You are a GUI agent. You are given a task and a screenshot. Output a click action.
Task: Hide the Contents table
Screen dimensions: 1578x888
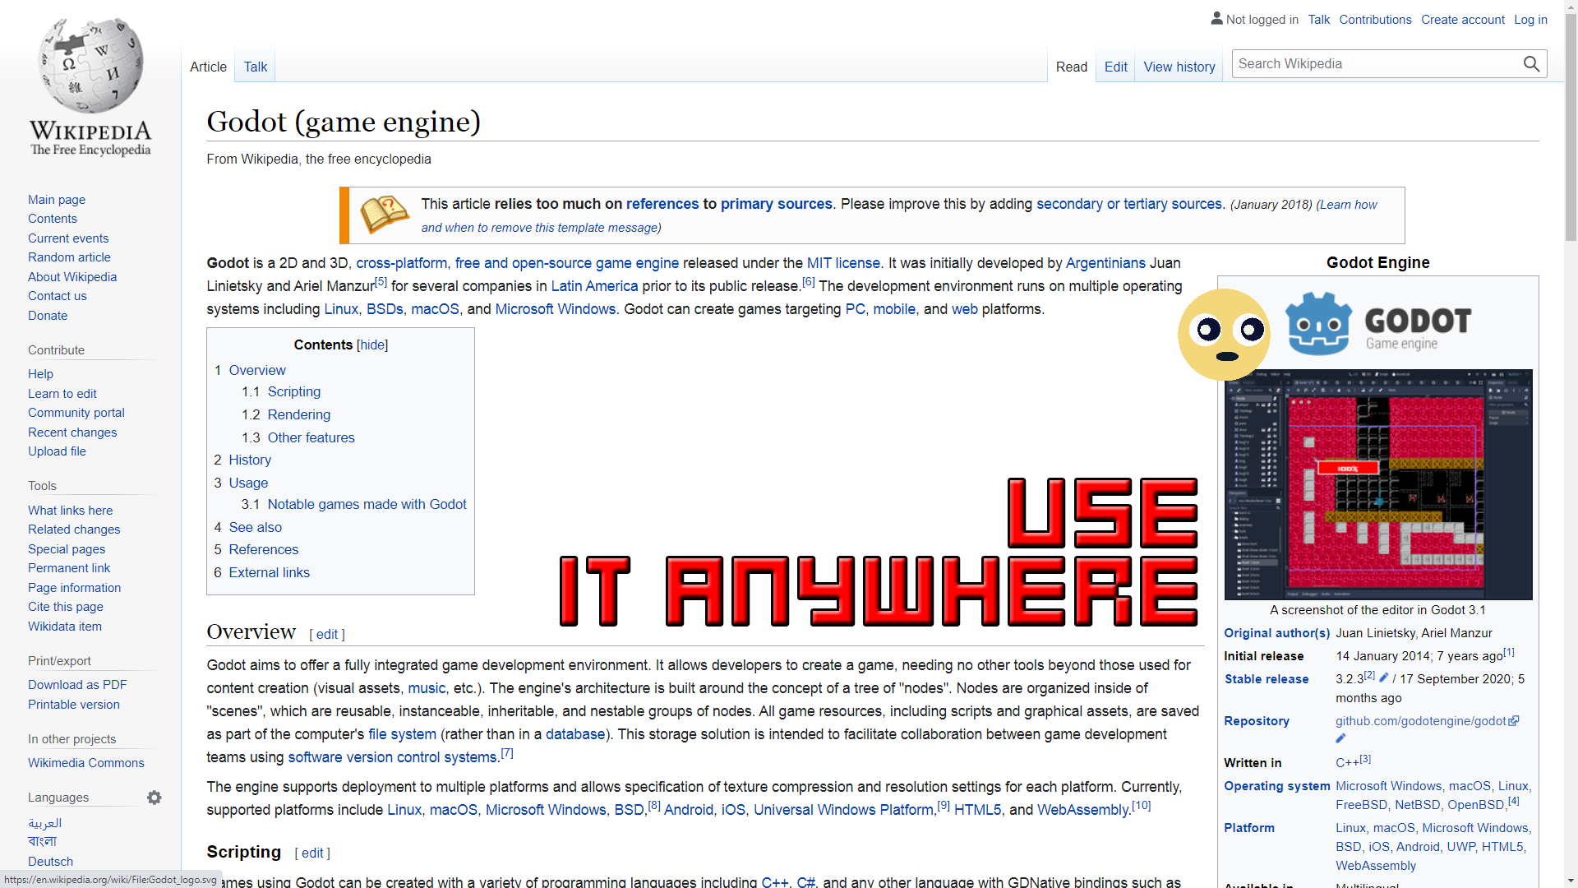pos(372,345)
